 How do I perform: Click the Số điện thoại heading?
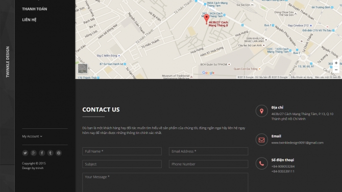tap(283, 160)
